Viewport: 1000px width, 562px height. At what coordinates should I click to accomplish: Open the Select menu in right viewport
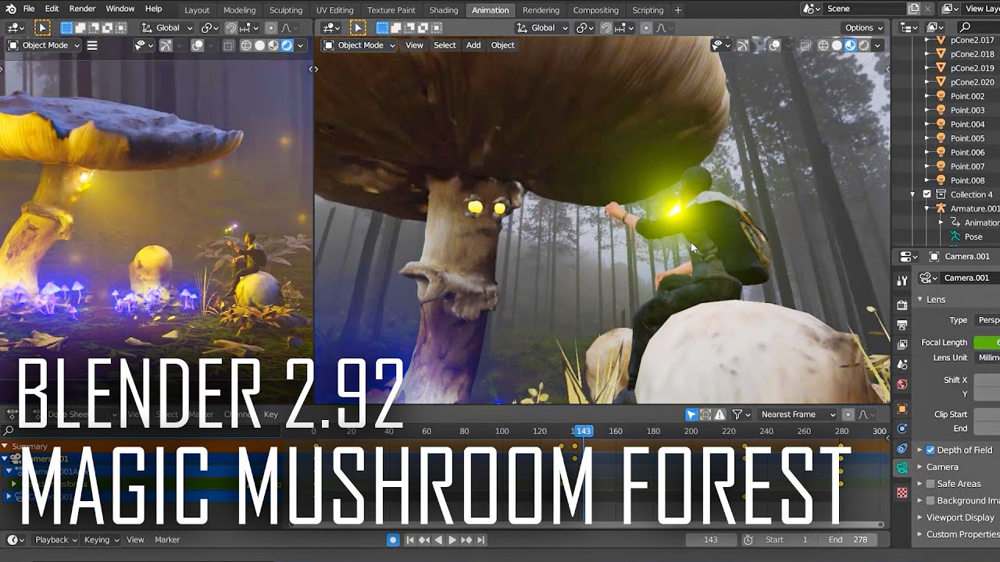pyautogui.click(x=445, y=45)
